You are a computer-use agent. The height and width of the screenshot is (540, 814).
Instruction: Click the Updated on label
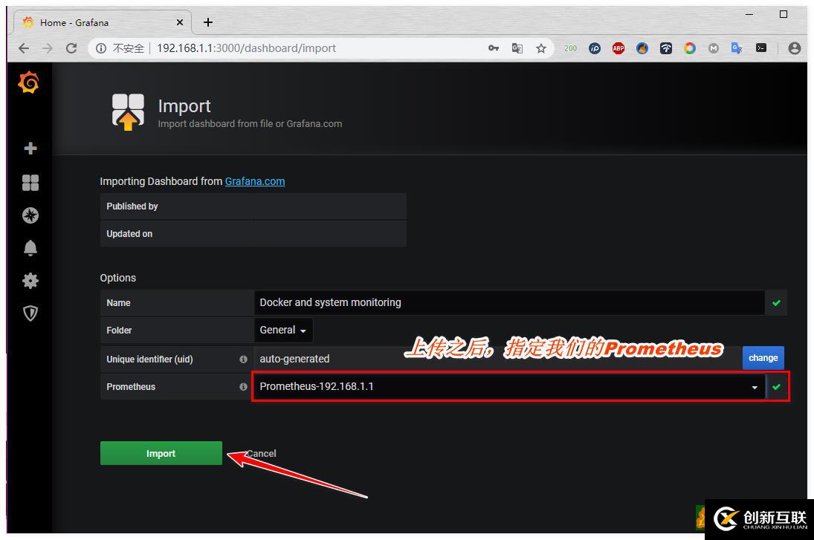click(x=130, y=234)
